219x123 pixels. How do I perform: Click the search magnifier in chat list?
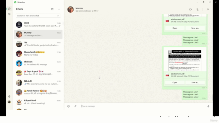pos(58,16)
